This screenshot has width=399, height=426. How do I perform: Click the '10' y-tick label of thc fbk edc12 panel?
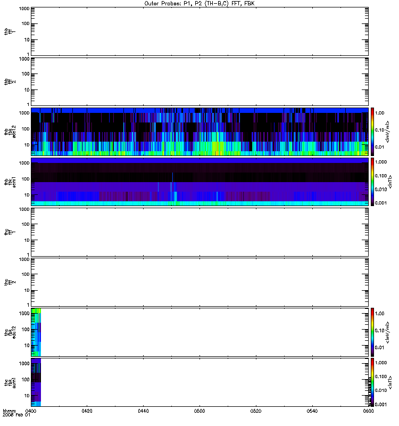point(27,346)
